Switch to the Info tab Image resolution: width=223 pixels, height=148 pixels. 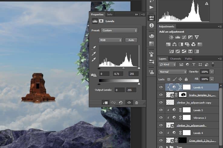(110, 14)
